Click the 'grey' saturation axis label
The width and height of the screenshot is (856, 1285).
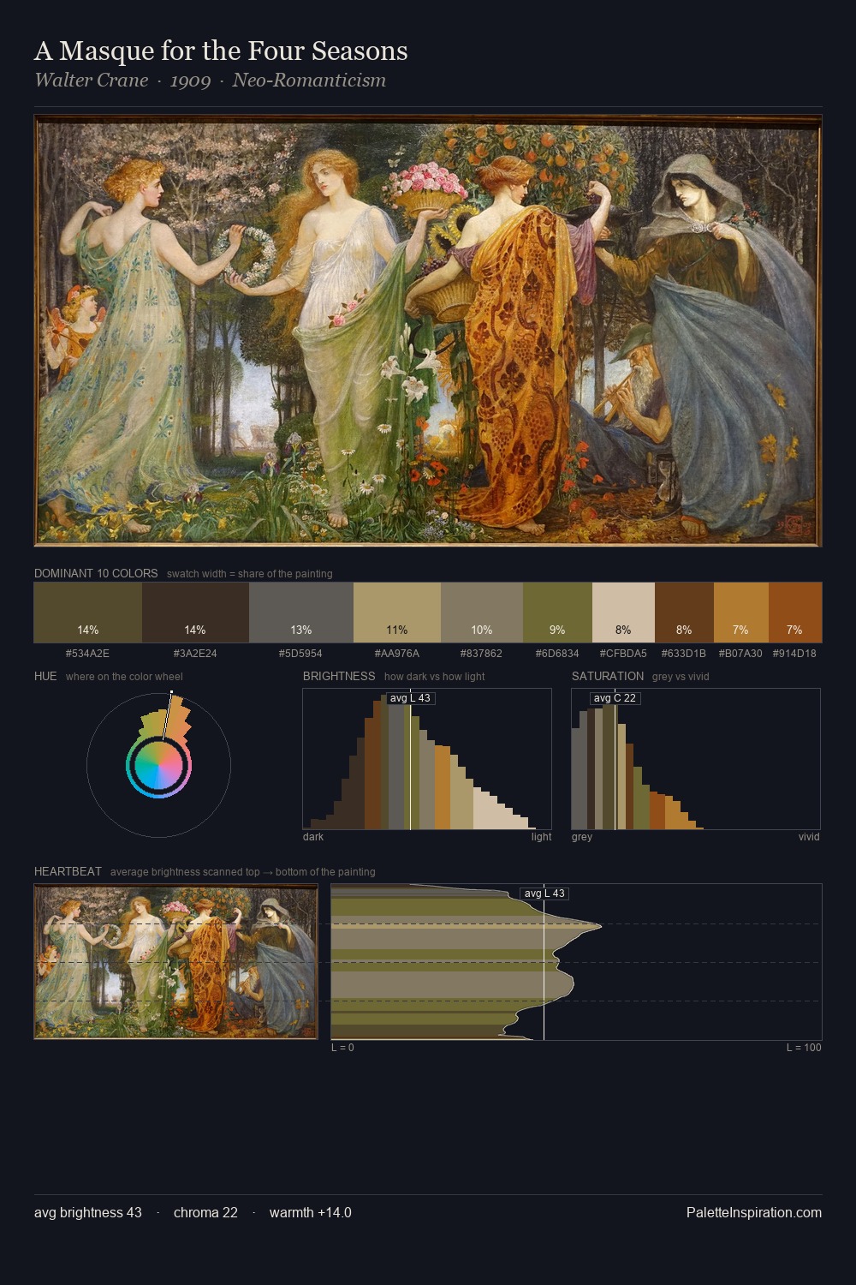click(582, 837)
